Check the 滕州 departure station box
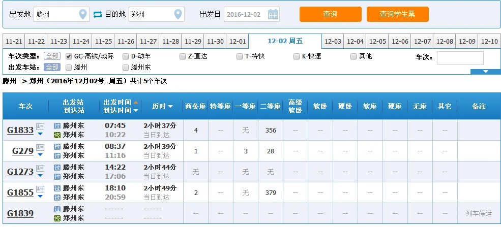The image size is (501, 227). pyautogui.click(x=68, y=67)
